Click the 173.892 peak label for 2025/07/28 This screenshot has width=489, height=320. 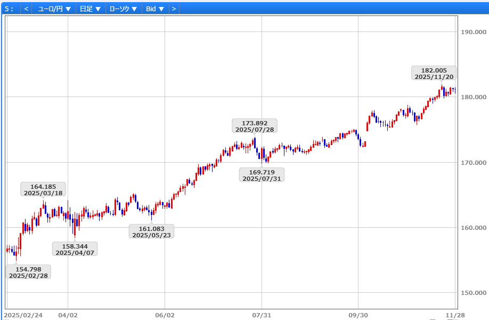pyautogui.click(x=255, y=126)
